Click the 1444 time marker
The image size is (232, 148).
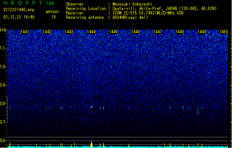[91, 32]
